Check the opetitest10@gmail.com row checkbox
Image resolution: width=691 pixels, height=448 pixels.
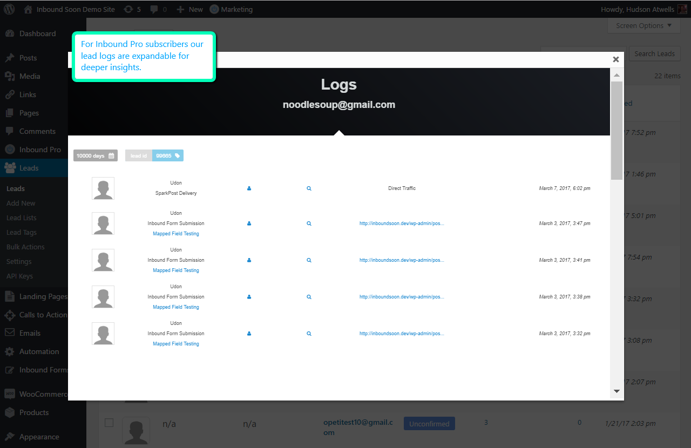point(109,422)
